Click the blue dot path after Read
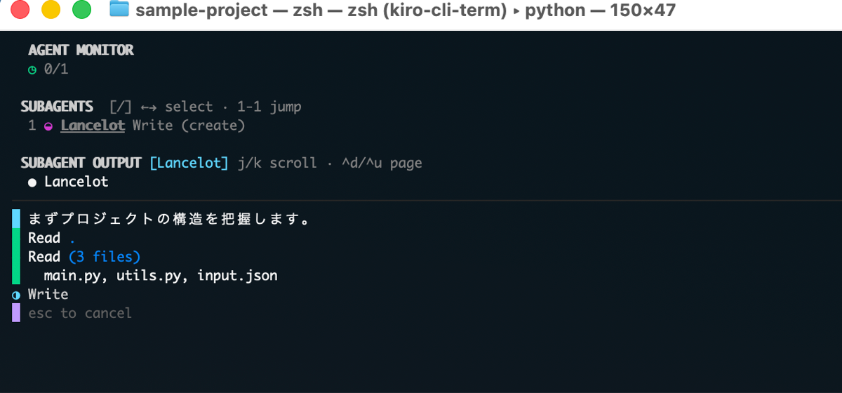 pos(72,239)
